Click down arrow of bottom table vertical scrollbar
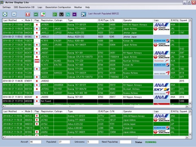 190,134
